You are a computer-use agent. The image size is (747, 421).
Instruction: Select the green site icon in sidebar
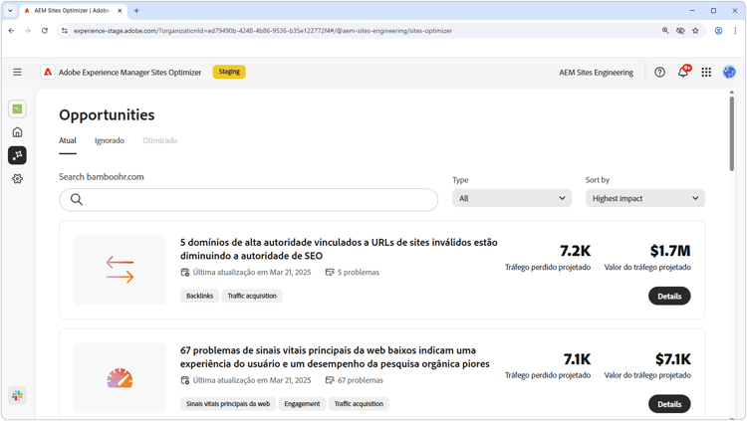(17, 109)
